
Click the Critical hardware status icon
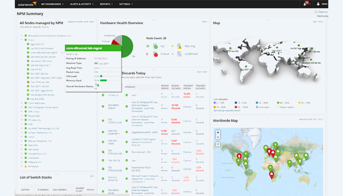pyautogui.click(x=155, y=54)
